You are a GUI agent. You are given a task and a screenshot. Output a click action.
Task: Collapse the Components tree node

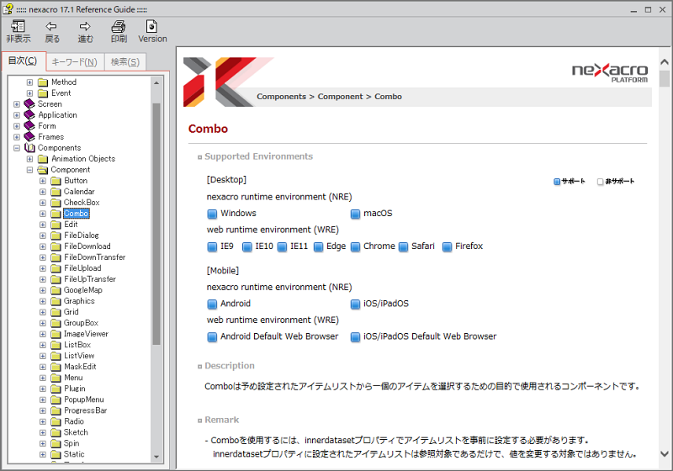17,148
